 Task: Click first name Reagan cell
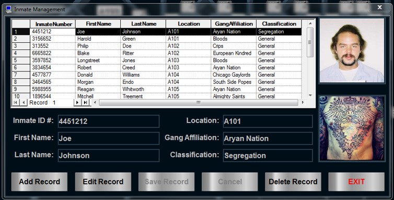coord(98,90)
